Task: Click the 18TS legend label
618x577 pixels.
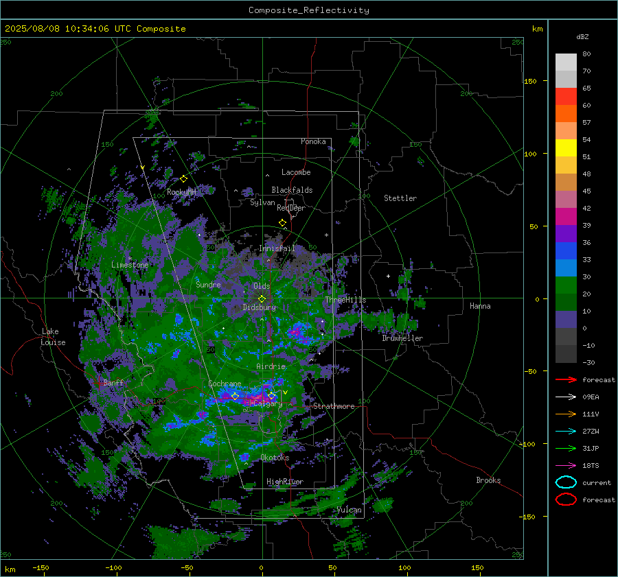Action: [x=591, y=466]
